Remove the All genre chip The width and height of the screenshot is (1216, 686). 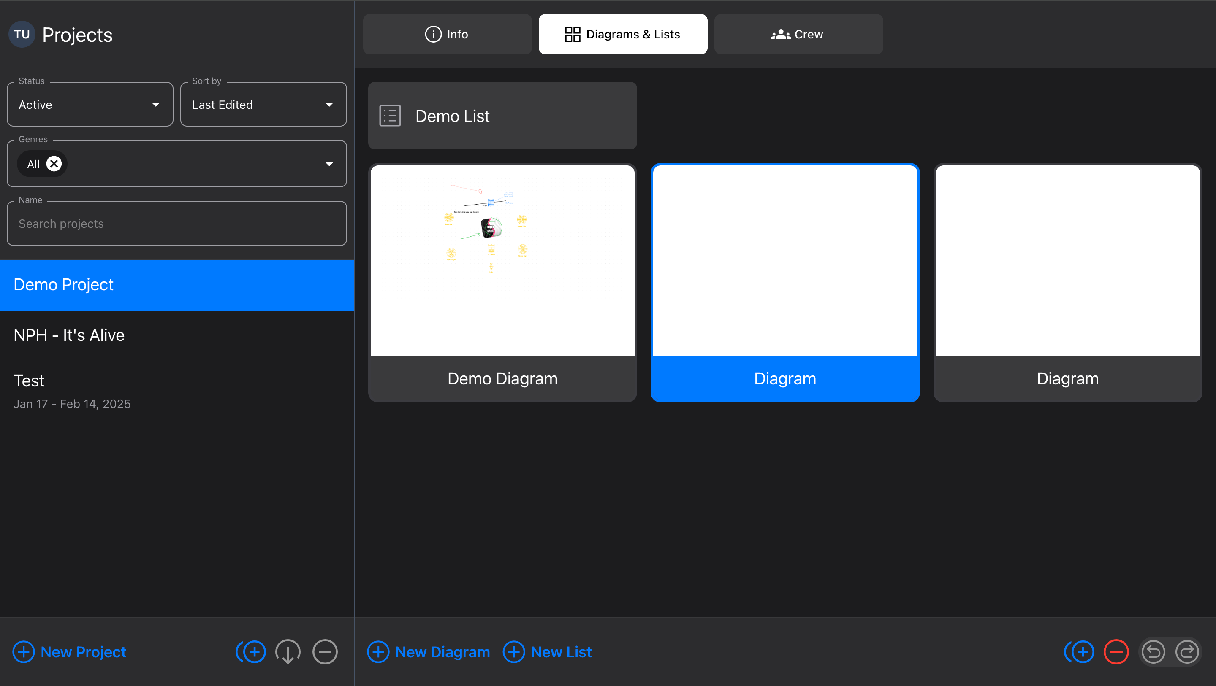(x=54, y=164)
